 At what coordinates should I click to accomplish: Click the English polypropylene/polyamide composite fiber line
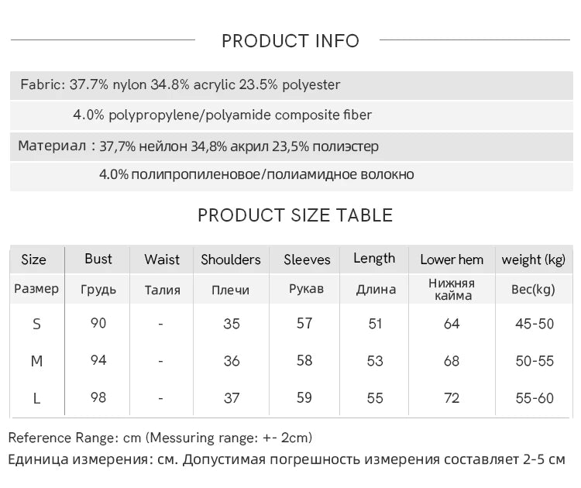(222, 115)
